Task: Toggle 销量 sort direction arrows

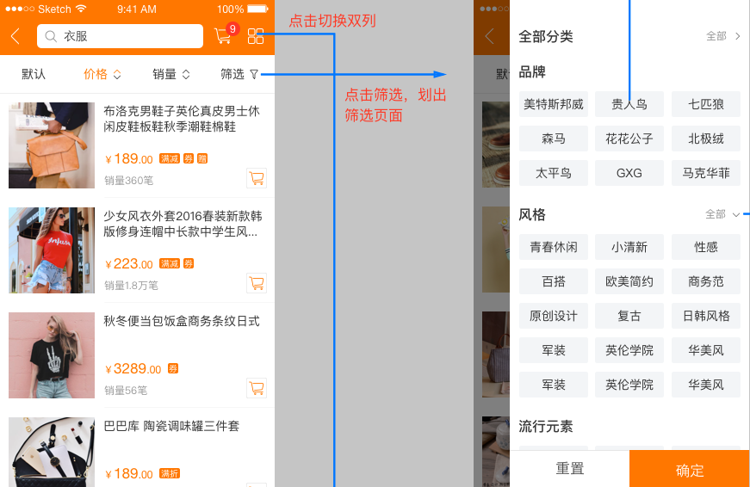Action: pos(186,75)
